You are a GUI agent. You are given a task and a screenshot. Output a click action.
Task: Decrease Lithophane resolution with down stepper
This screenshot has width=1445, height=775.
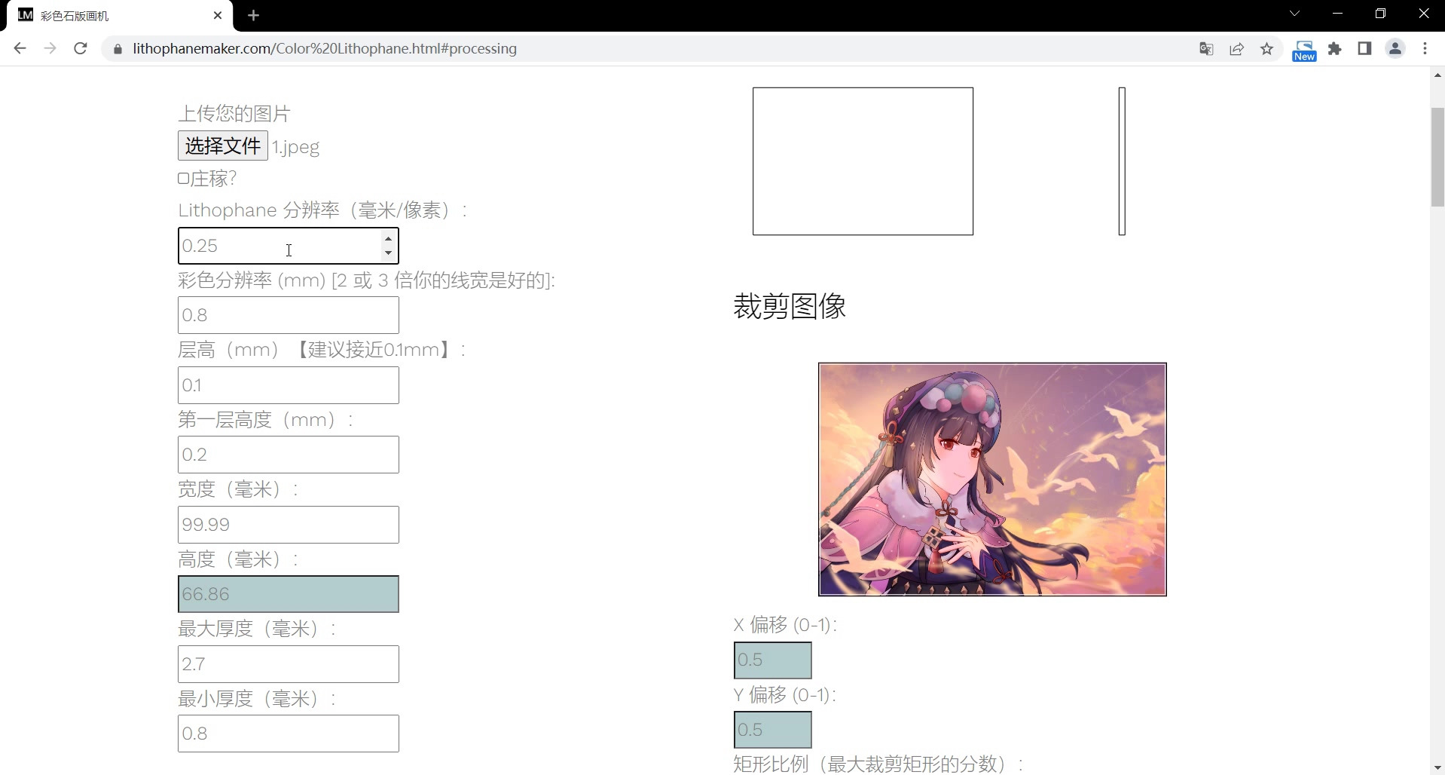[388, 253]
